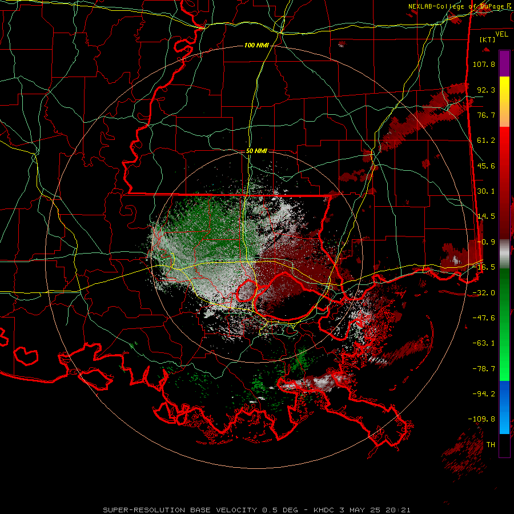Screen dimensions: 514x514
Task: Click the -0.9 velocity scale value
Action: point(486,242)
